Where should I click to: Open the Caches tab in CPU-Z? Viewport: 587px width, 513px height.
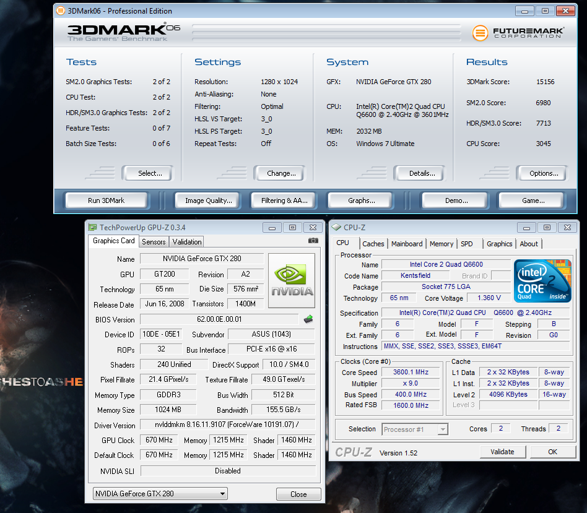point(373,244)
